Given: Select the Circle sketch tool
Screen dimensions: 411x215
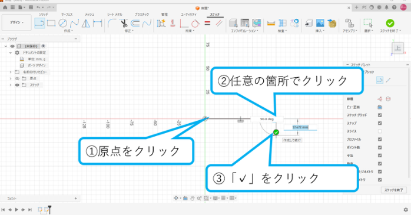Looking at the screenshot, I should (62, 24).
